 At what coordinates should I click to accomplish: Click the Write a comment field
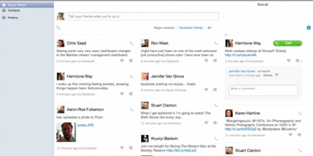tap(263, 90)
